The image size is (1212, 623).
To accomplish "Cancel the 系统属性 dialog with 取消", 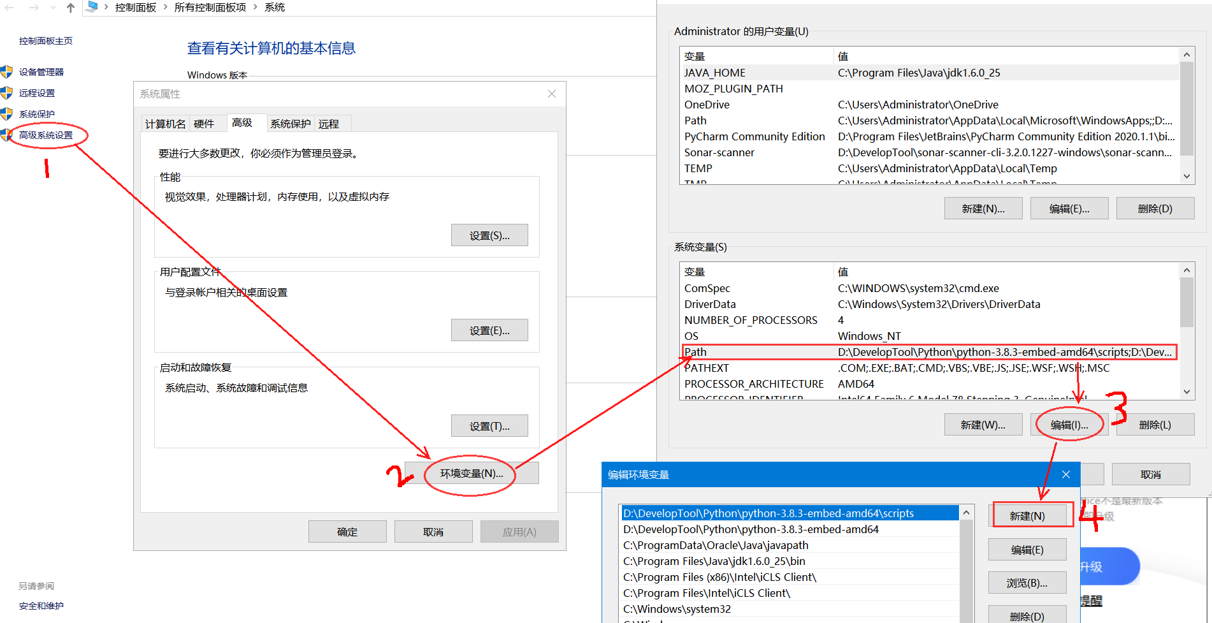I will coord(433,532).
